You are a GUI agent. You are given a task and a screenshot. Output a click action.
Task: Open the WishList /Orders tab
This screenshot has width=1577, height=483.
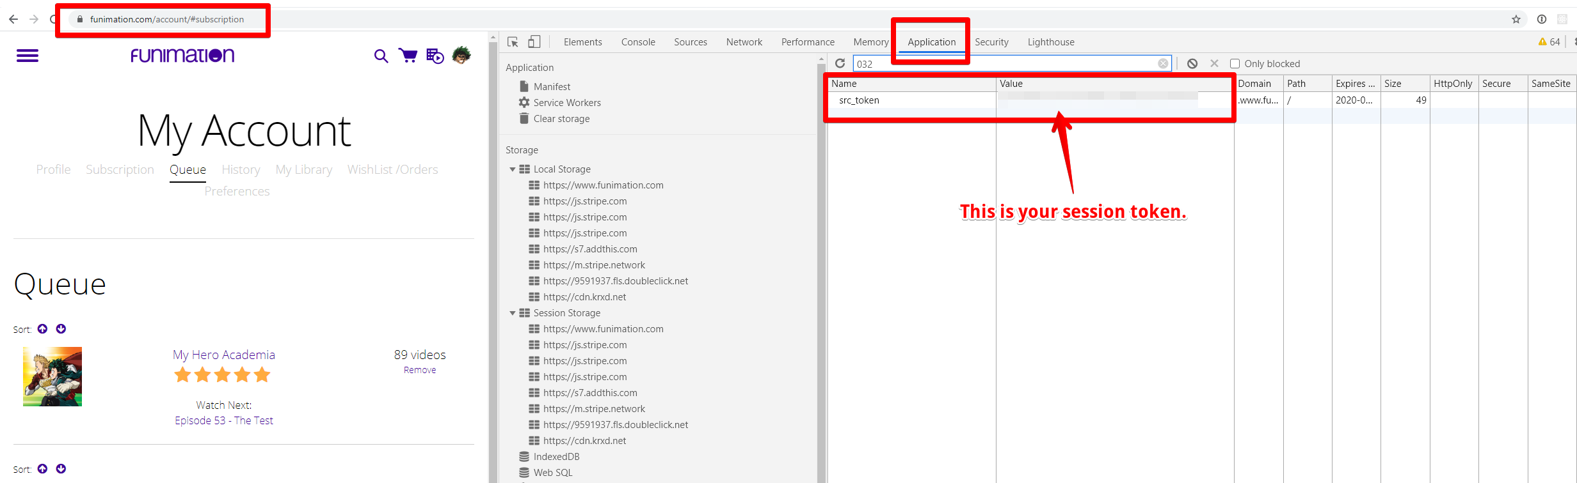[392, 169]
